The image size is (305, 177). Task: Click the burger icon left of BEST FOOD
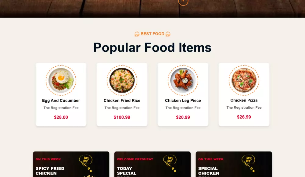[x=137, y=34]
